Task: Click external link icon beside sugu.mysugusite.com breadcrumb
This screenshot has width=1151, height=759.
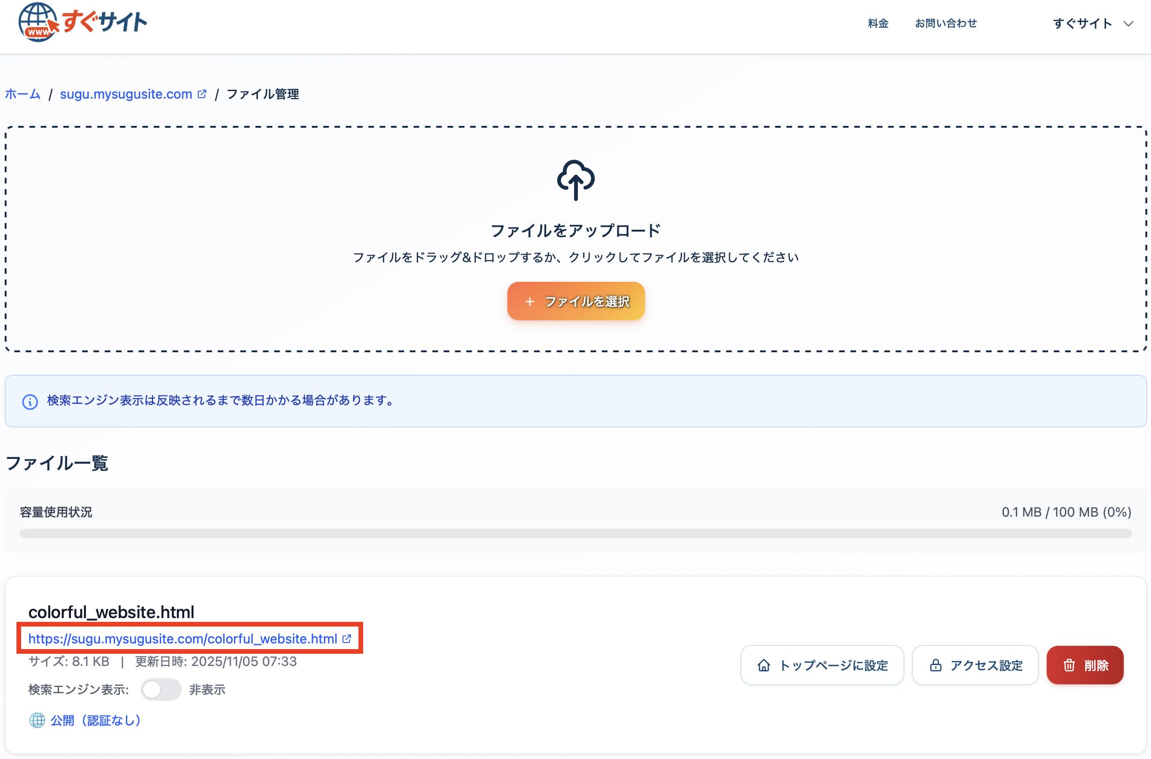Action: (x=202, y=93)
